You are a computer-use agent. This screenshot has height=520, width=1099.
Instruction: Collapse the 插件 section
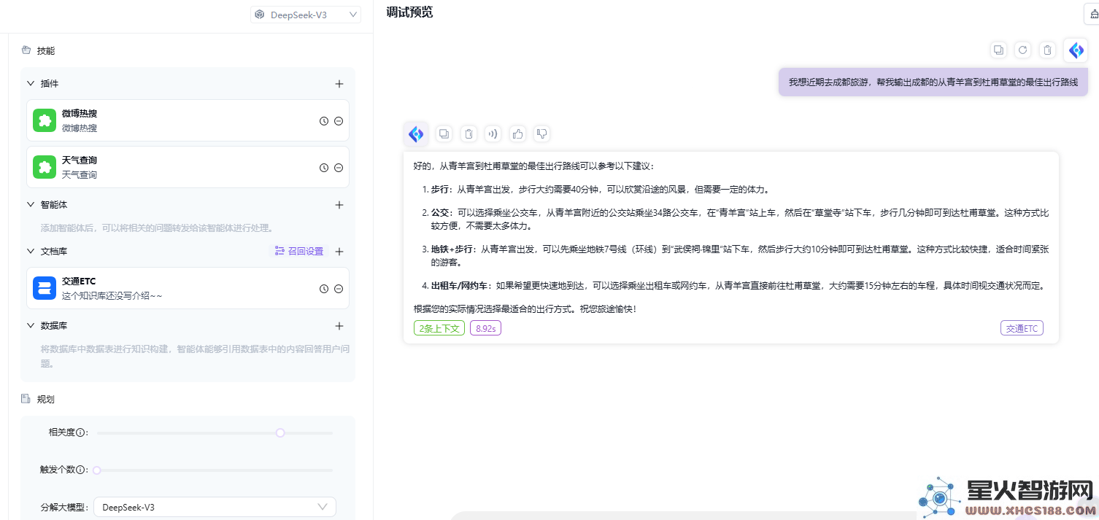[x=31, y=84]
